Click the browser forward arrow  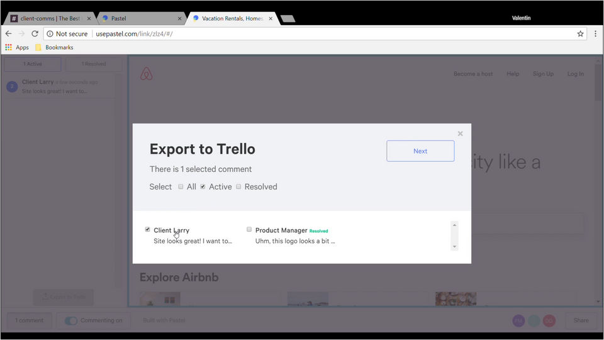click(x=21, y=33)
